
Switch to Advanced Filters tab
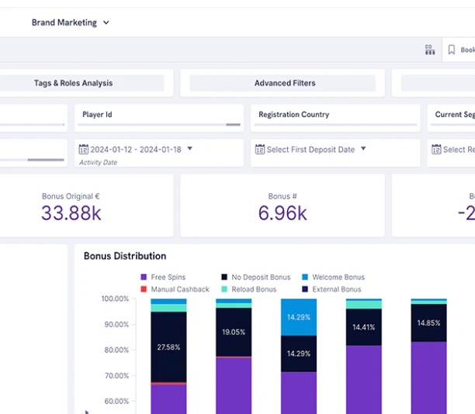point(284,83)
